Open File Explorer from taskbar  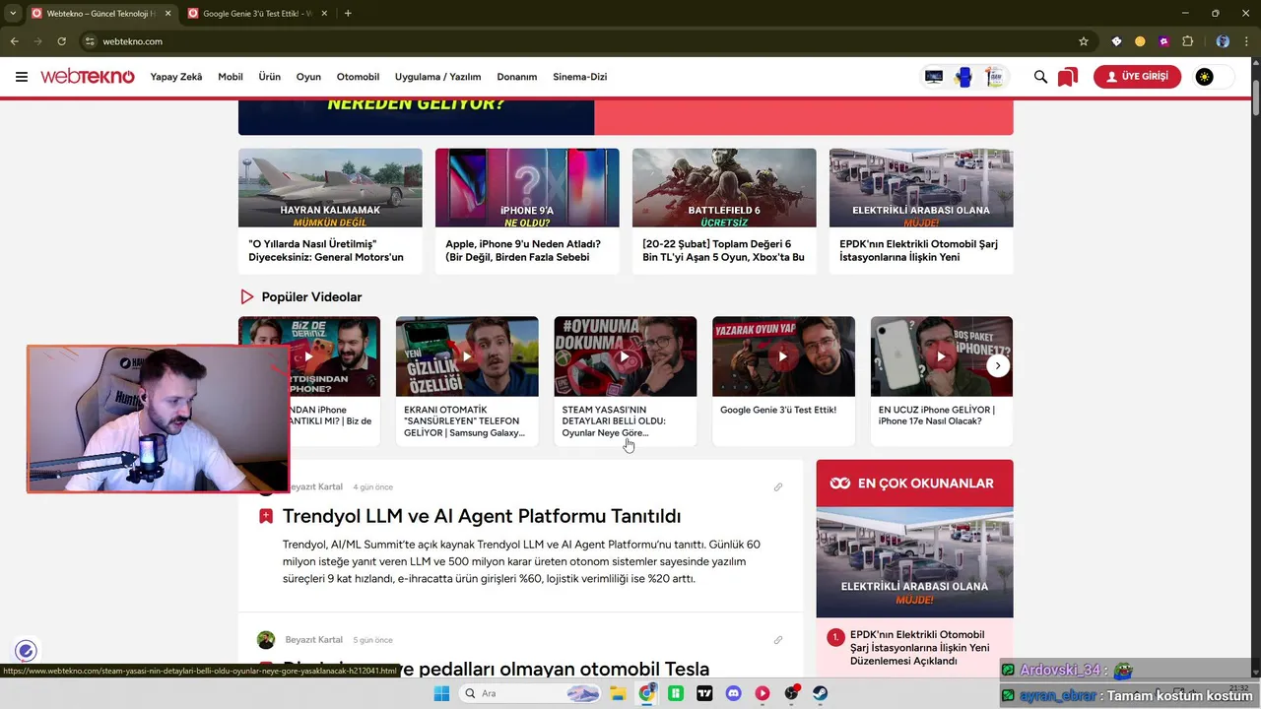(618, 693)
